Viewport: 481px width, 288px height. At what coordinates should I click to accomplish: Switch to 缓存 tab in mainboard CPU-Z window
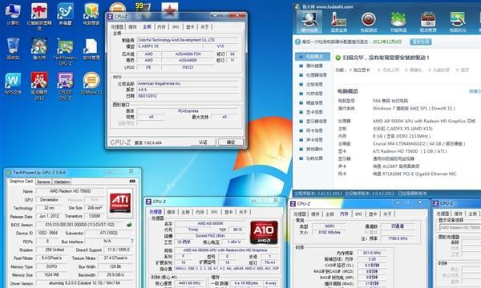pyautogui.click(x=132, y=27)
